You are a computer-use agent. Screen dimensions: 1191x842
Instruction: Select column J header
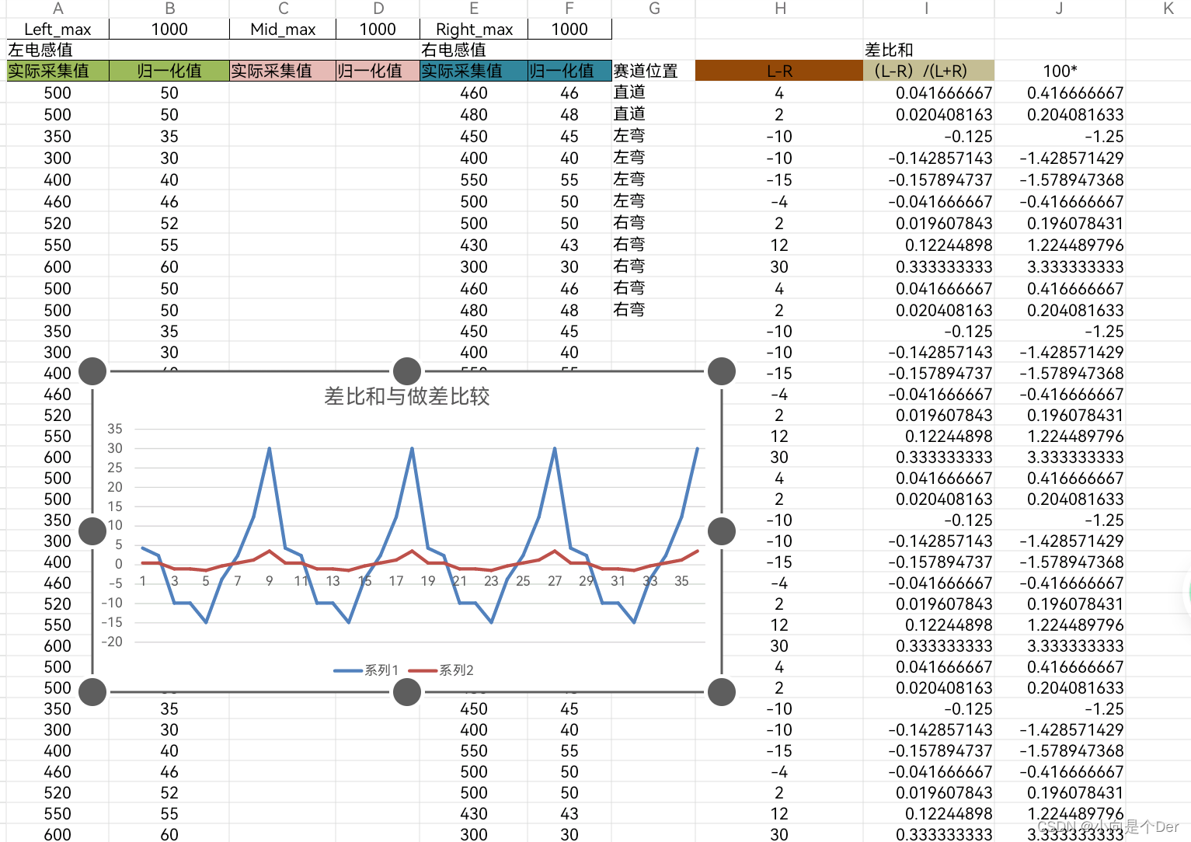tap(1058, 9)
